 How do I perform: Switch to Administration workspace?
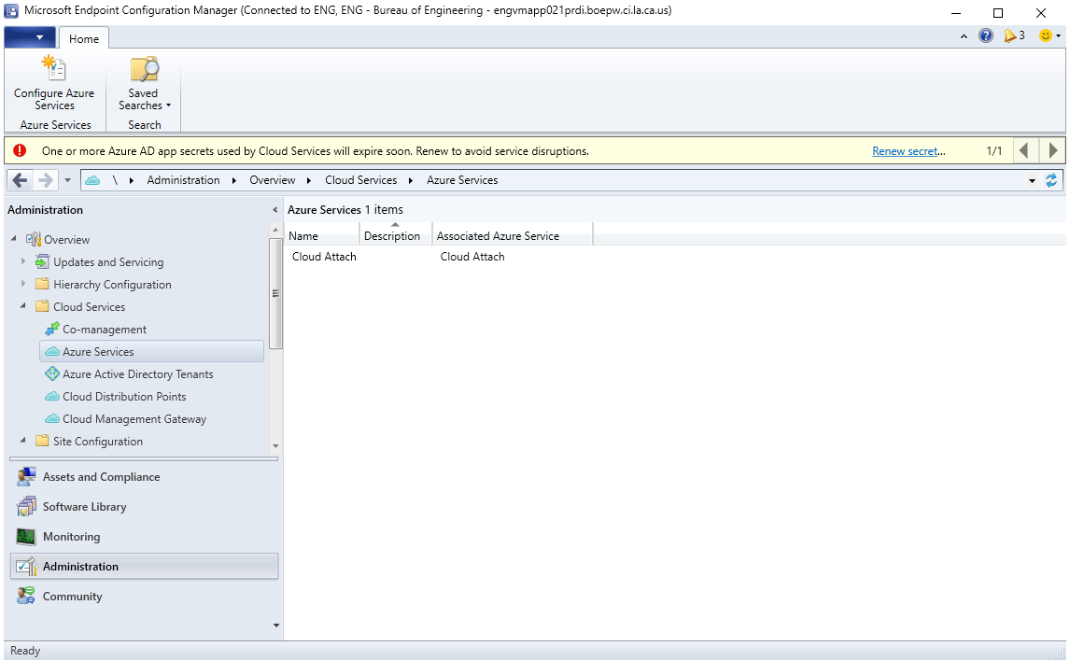pyautogui.click(x=144, y=566)
